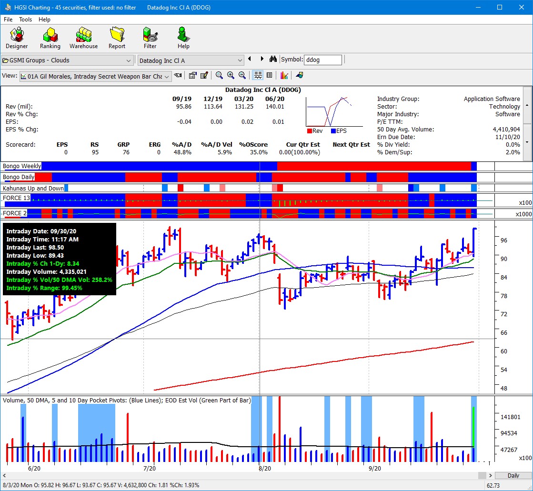This screenshot has height=491, width=533.
Task: Click the 62.73 status bar value
Action: click(x=493, y=486)
